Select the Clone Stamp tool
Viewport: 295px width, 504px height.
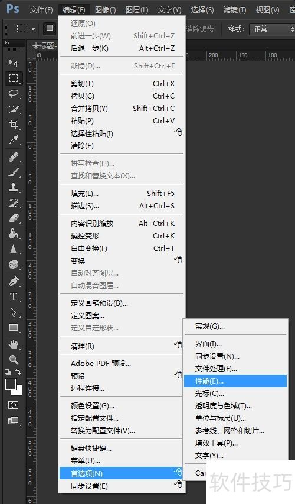coord(13,188)
